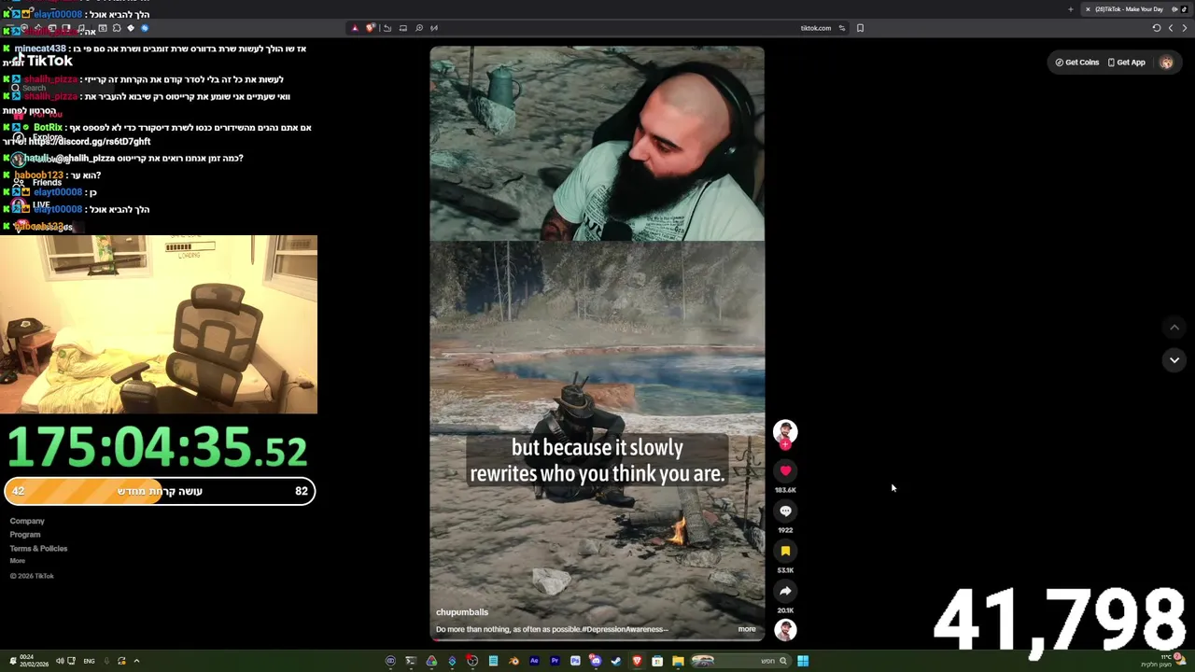Click the Get App button
This screenshot has height=672, width=1195.
[x=1126, y=63]
